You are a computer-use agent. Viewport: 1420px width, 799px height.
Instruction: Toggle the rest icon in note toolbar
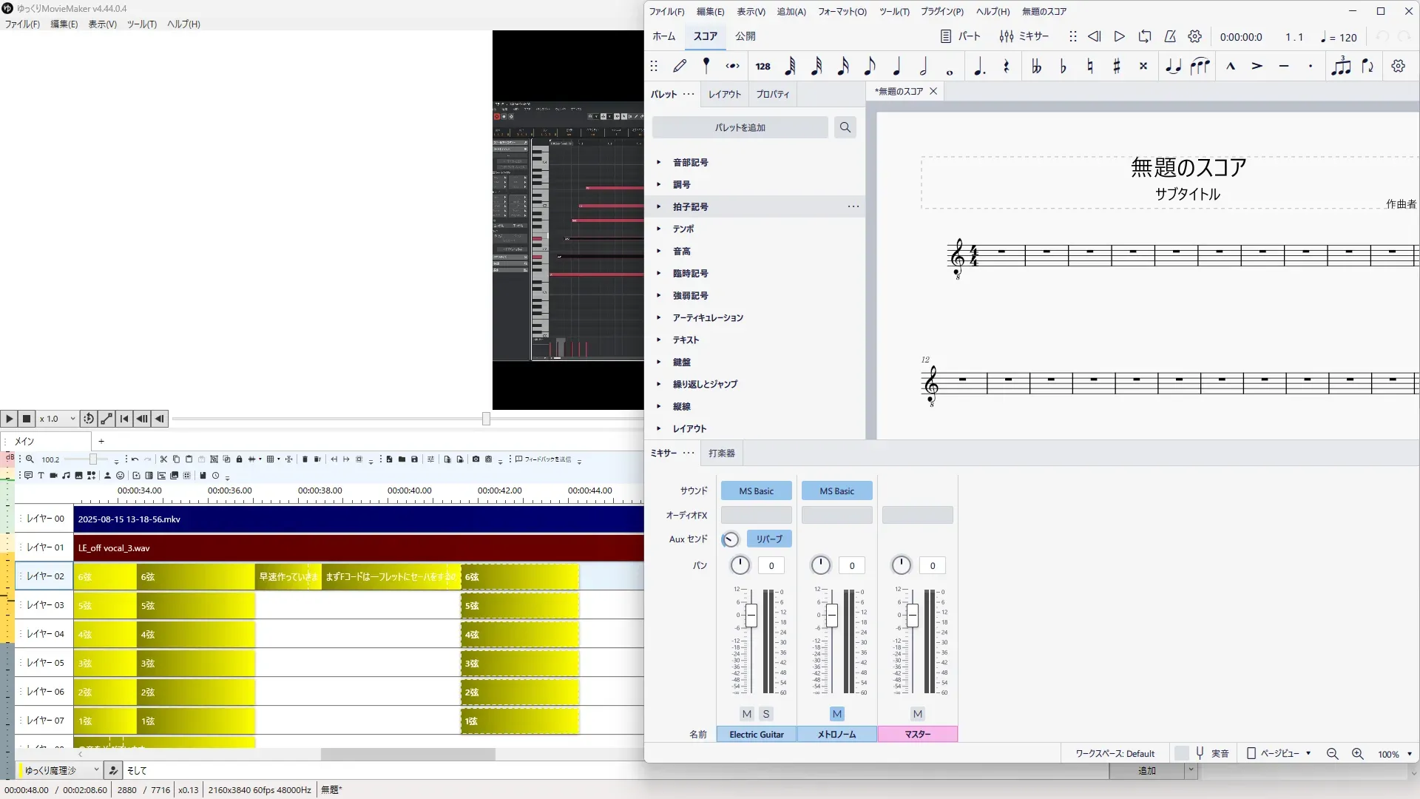pos(1006,67)
